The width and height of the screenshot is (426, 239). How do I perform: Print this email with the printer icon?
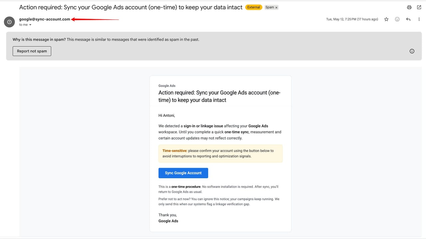click(x=409, y=7)
